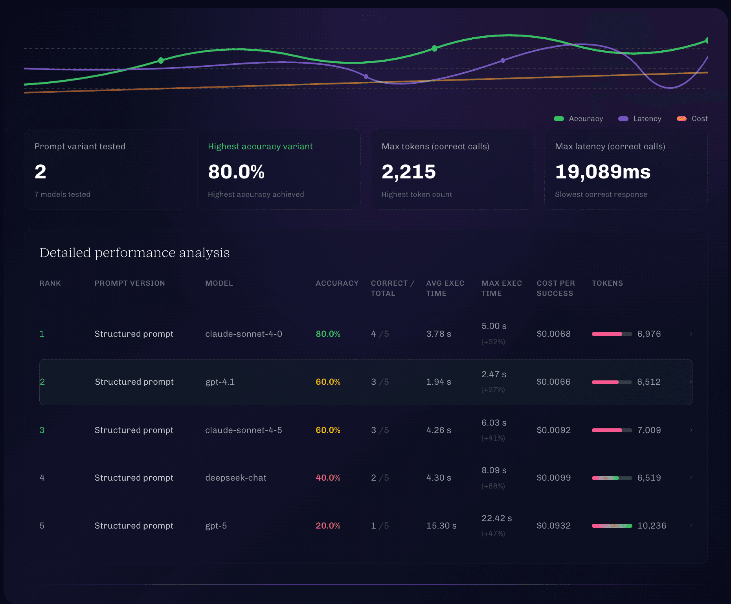Click the 80.0% accuracy value in table

click(x=328, y=334)
